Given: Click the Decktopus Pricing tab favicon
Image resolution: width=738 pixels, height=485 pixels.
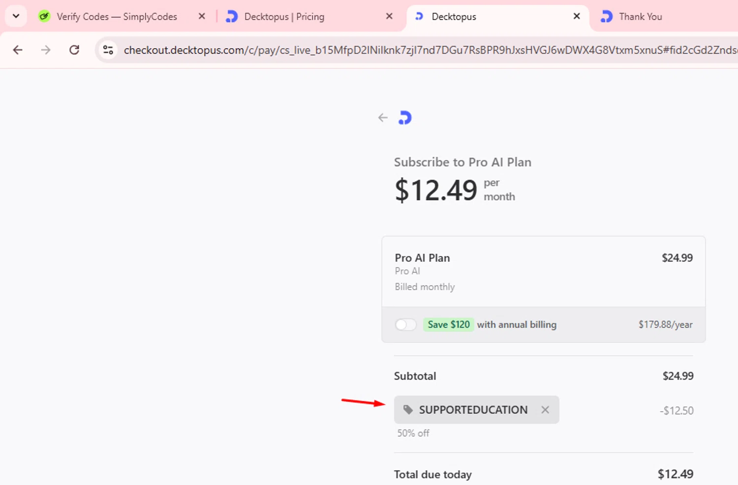Looking at the screenshot, I should coord(232,17).
